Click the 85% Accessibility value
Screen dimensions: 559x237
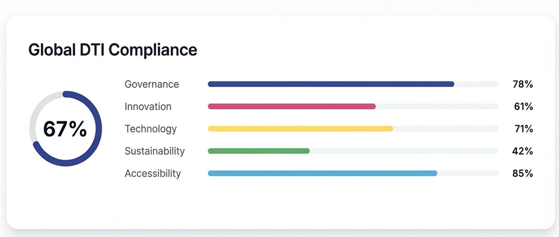pyautogui.click(x=523, y=174)
